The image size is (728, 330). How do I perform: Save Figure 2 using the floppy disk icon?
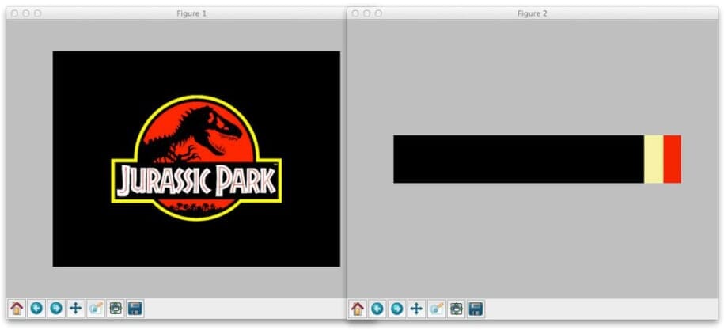pyautogui.click(x=476, y=309)
